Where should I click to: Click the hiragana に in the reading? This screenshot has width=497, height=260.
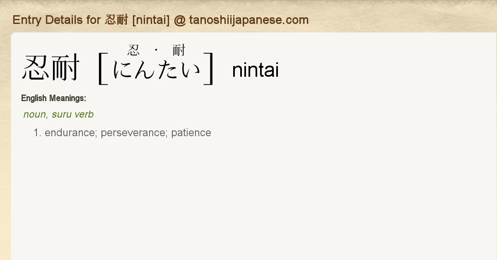(123, 70)
